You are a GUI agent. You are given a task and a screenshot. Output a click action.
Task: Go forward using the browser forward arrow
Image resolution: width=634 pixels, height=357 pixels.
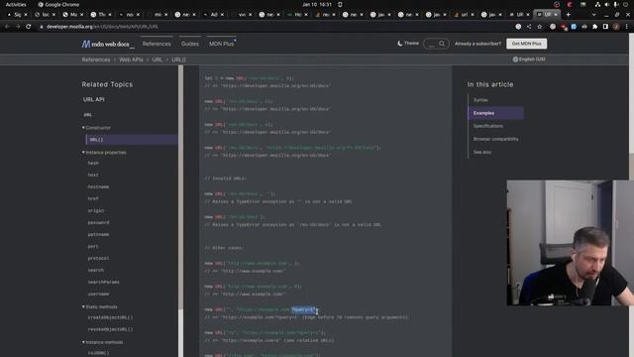[x=18, y=27]
